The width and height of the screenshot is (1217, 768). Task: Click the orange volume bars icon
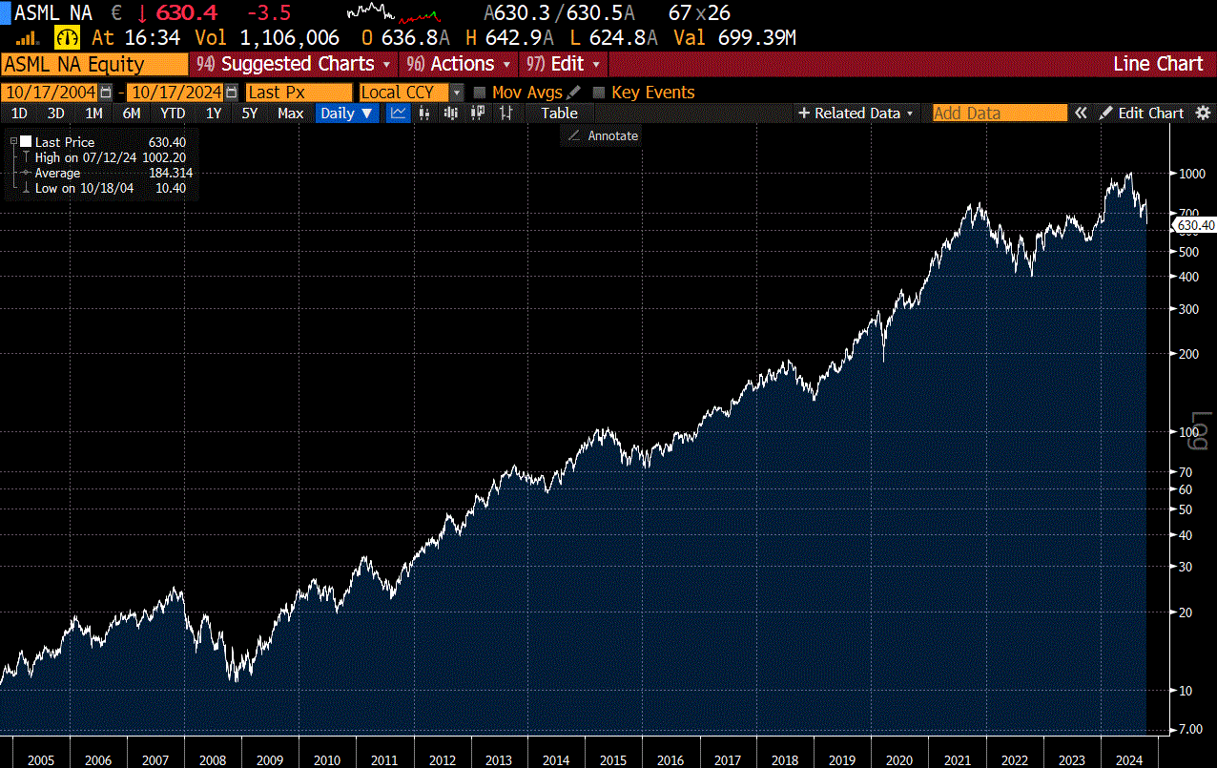click(x=29, y=38)
